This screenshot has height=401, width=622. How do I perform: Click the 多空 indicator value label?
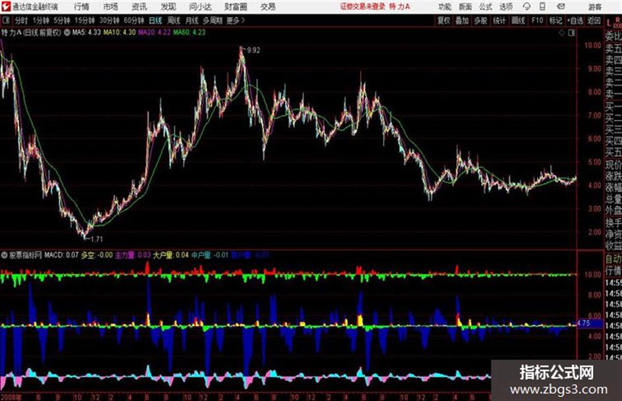[97, 255]
